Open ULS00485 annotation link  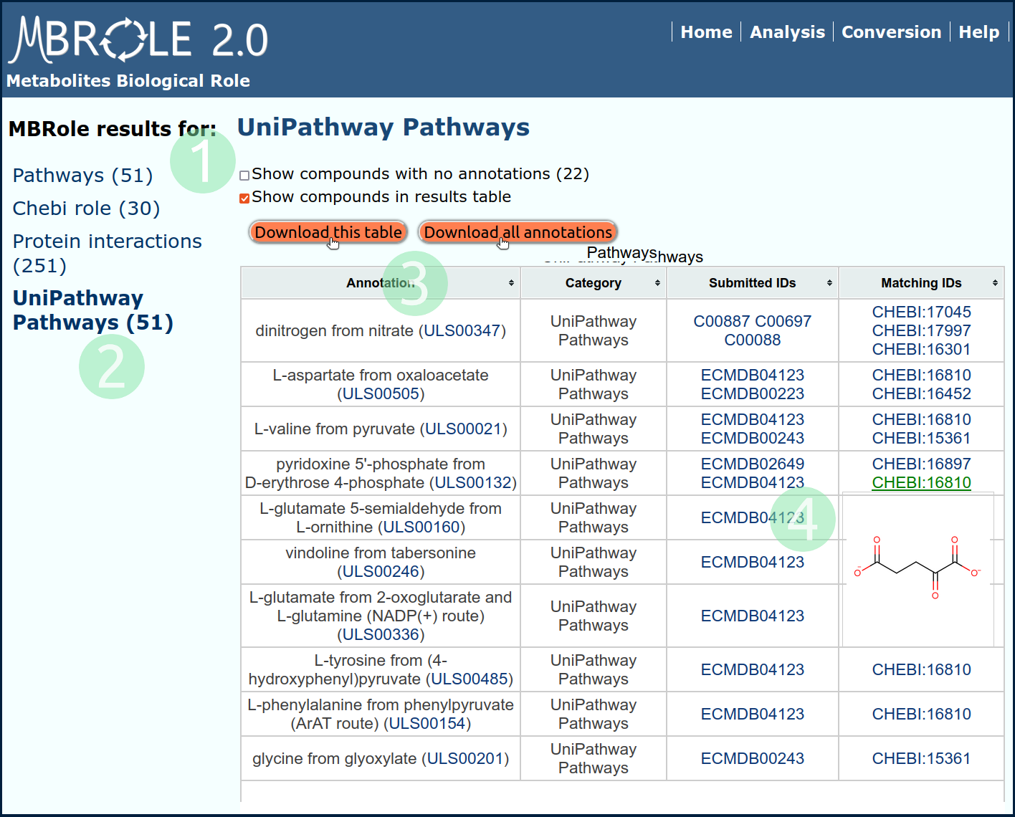[x=470, y=679]
